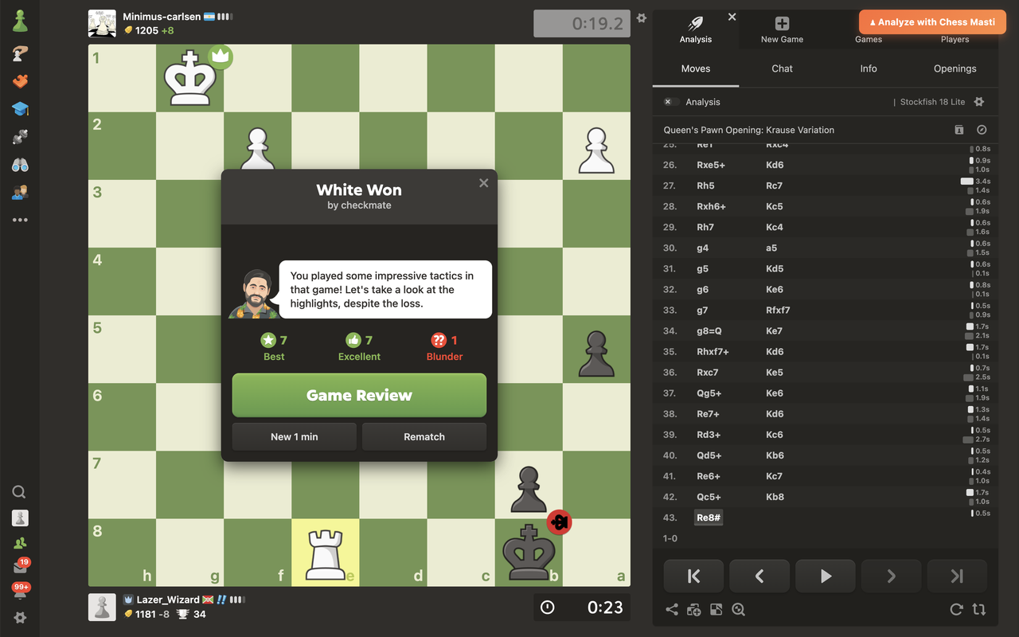Click the black king on b8
The image size is (1019, 637).
coord(529,553)
